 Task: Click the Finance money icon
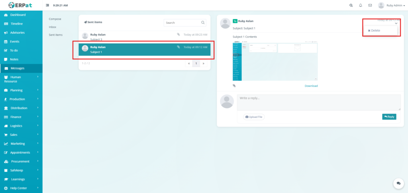(x=6, y=117)
